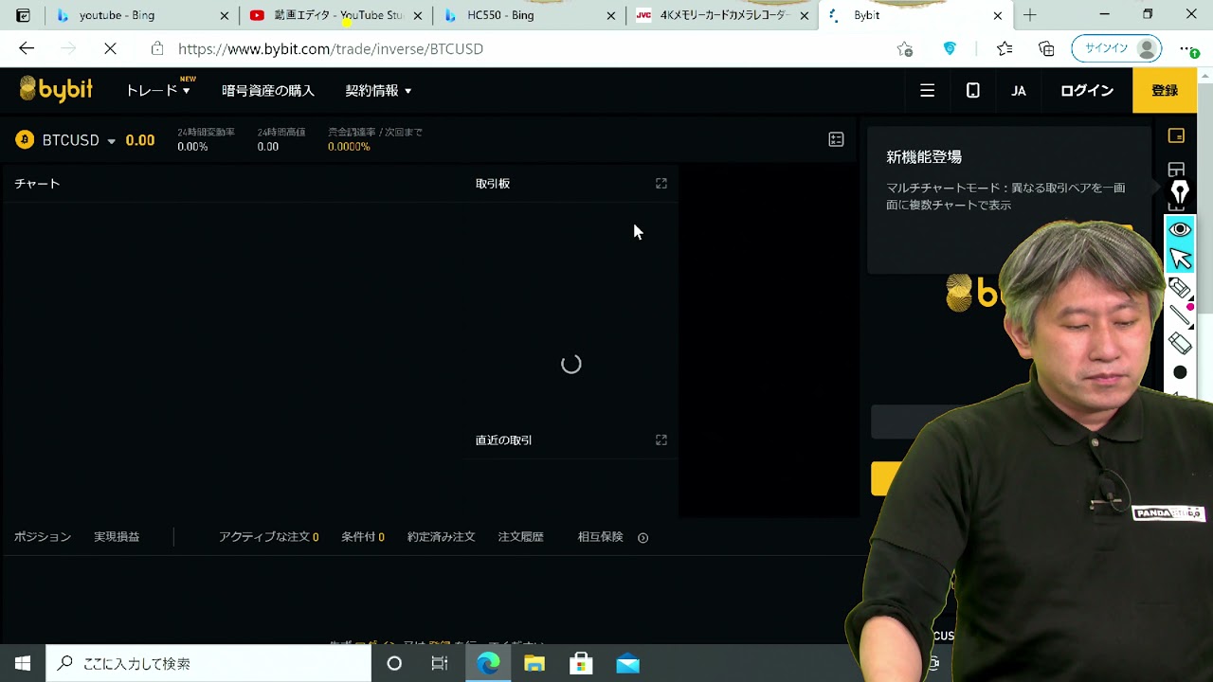Click 相互保険 tab
1213x682 pixels.
coord(601,537)
